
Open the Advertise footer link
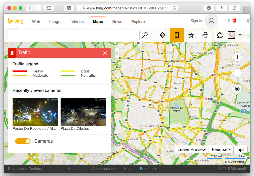pyautogui.click(x=76, y=169)
